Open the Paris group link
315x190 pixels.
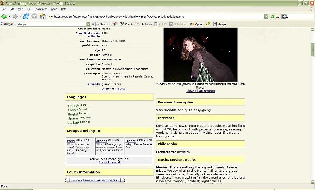(70, 141)
